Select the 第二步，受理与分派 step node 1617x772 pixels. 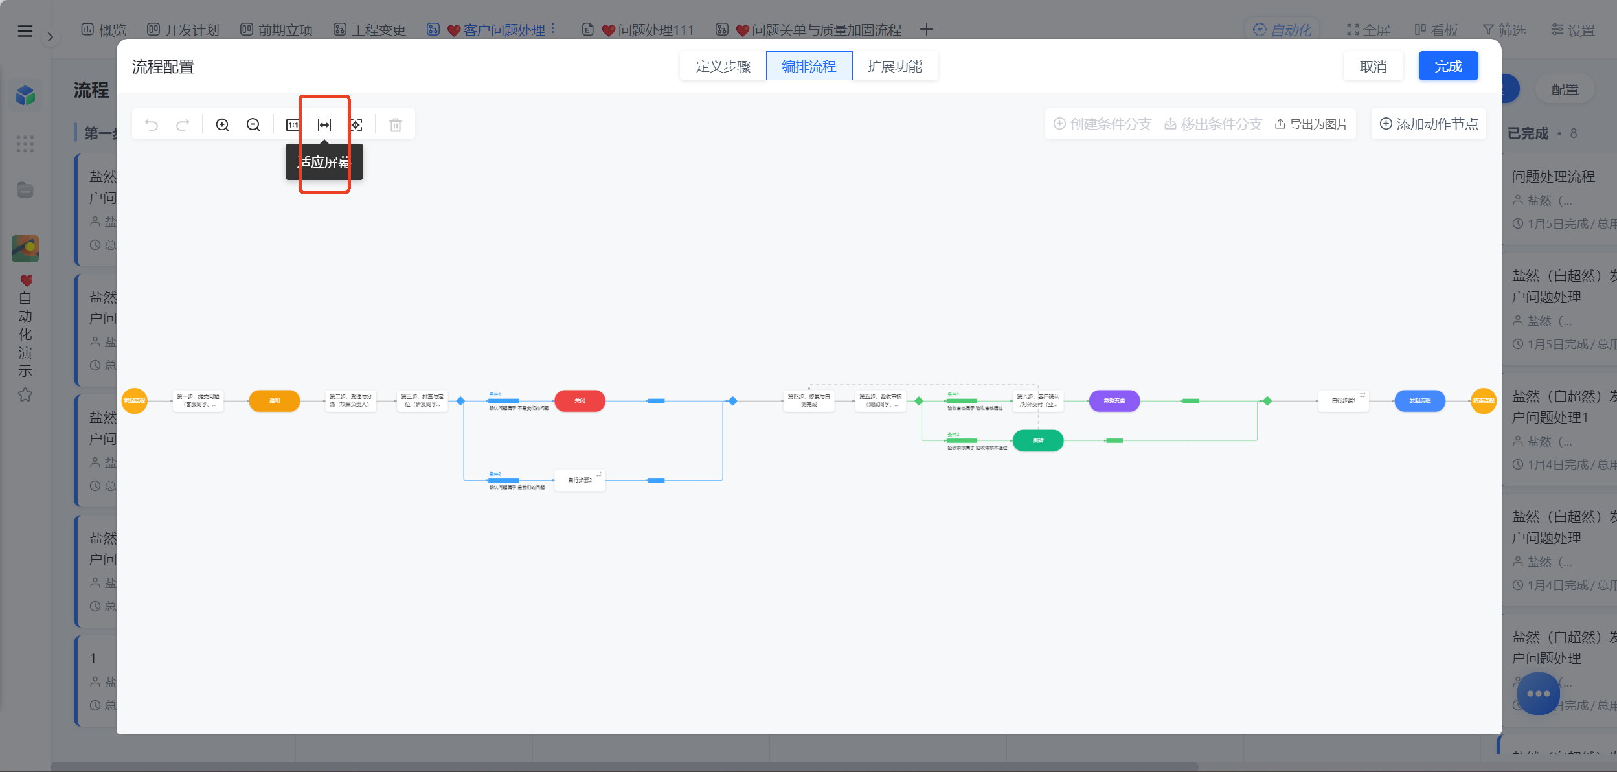(351, 401)
